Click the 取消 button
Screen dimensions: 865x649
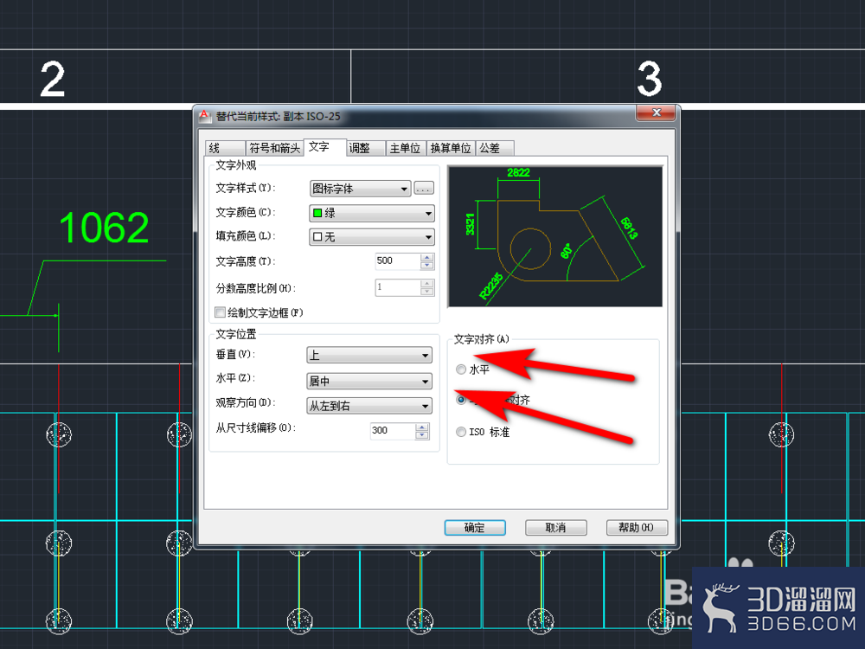pyautogui.click(x=555, y=528)
